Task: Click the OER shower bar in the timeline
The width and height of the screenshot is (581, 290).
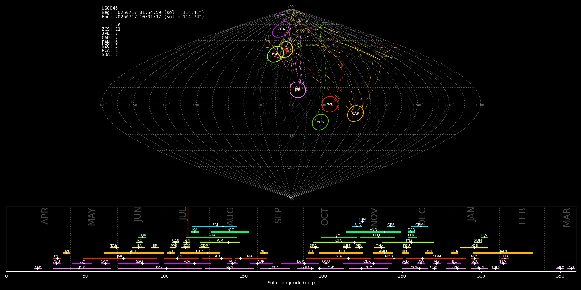Action: (367, 264)
